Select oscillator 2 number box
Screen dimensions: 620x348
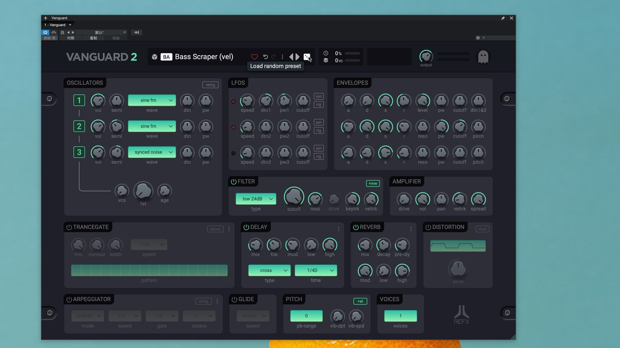[79, 126]
